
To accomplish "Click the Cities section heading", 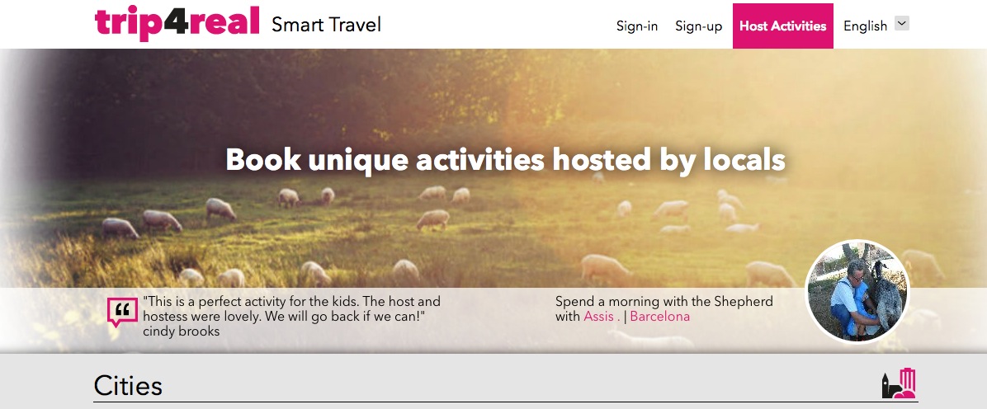I will (x=129, y=386).
